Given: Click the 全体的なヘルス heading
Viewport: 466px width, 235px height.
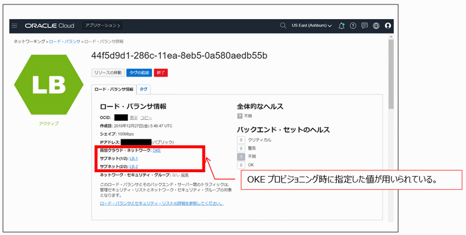Looking at the screenshot, I should [x=260, y=106].
